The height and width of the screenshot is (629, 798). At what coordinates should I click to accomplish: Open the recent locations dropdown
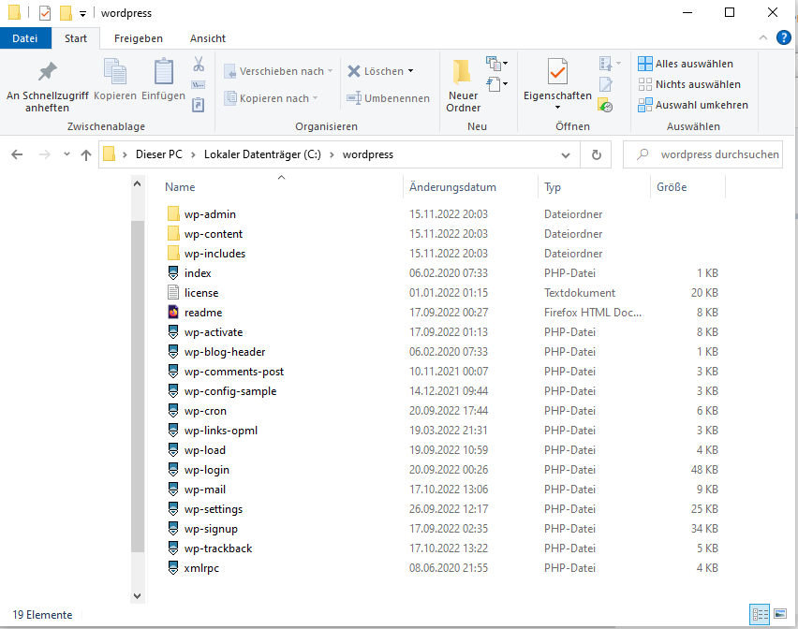66,154
